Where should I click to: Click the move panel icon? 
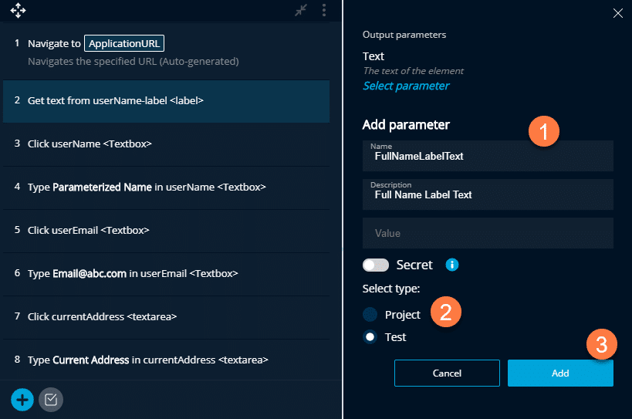click(19, 11)
